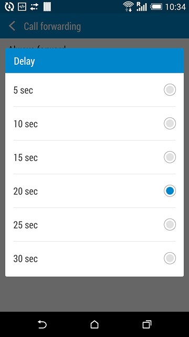Tap the Wi-Fi signal icon
This screenshot has height=337, width=189.
click(128, 6)
